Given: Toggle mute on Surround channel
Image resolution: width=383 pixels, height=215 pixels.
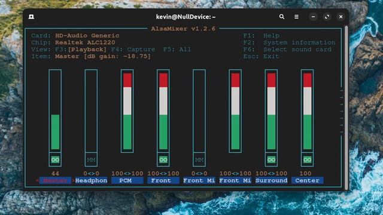Looking at the screenshot, I should [271, 159].
